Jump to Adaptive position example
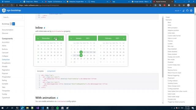This screenshot has height=110, width=196. pyautogui.click(x=173, y=31)
